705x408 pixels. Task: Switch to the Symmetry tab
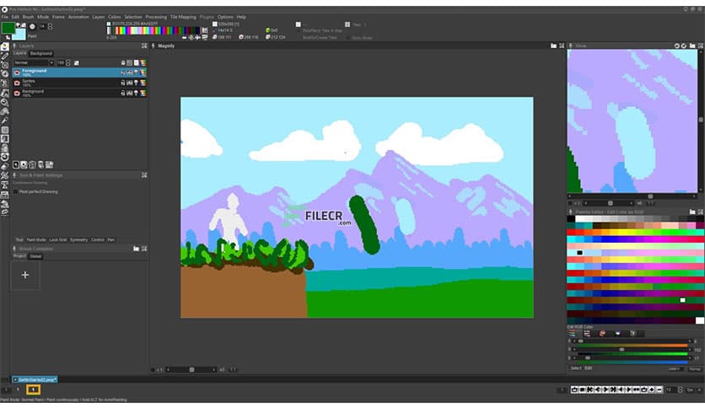(79, 239)
